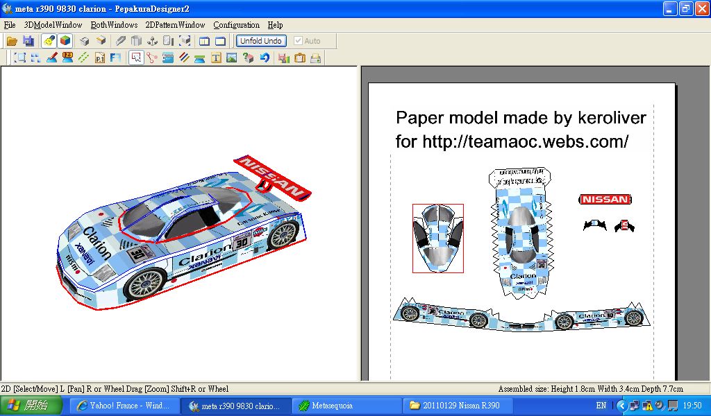
Task: Click the Open file folder icon
Action: (12, 41)
